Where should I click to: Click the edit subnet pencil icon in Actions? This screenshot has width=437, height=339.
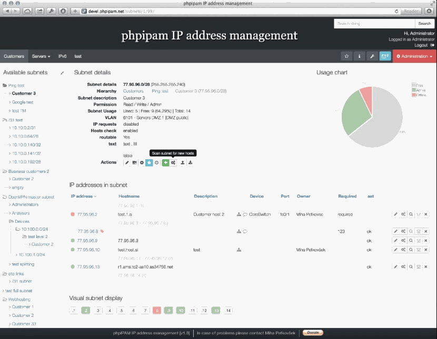(127, 163)
